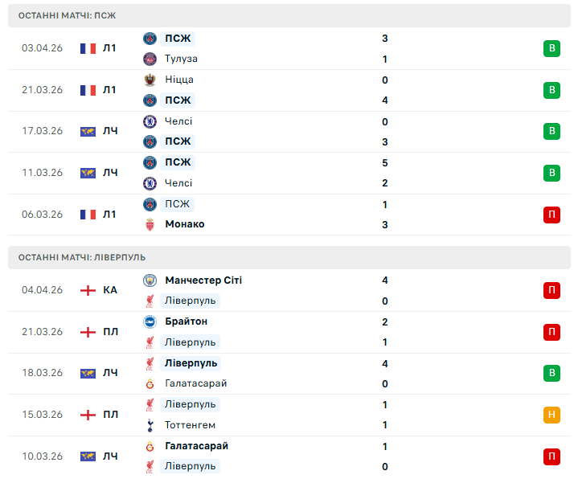This screenshot has height=483, width=578.
Task: Click the Monaco club crest
Action: tap(150, 224)
